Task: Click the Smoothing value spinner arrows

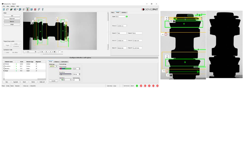Action: 80,74
